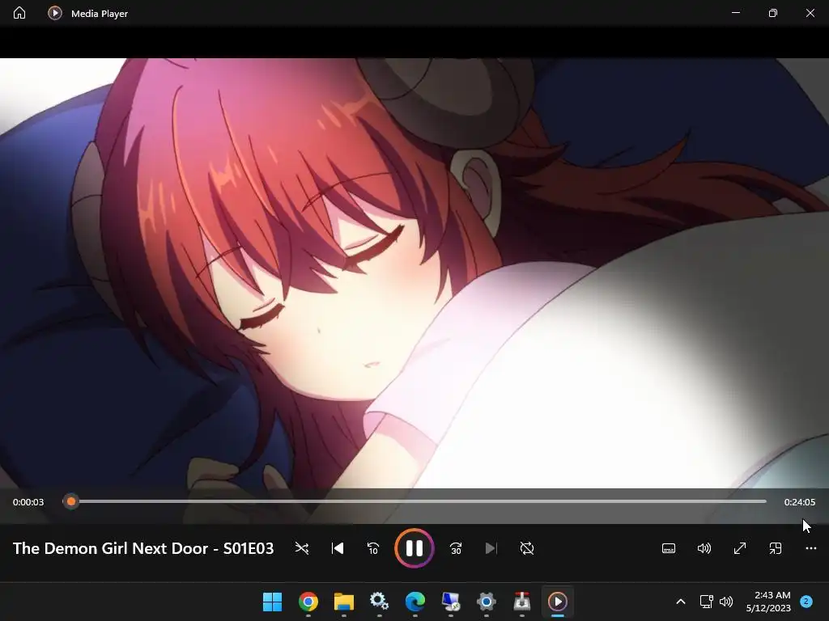Open system volume in tray
829x621 pixels.
tap(726, 602)
